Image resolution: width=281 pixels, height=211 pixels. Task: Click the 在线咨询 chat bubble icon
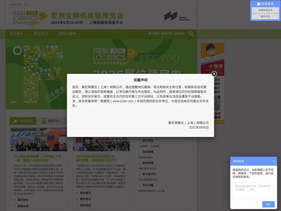pyautogui.click(x=258, y=4)
